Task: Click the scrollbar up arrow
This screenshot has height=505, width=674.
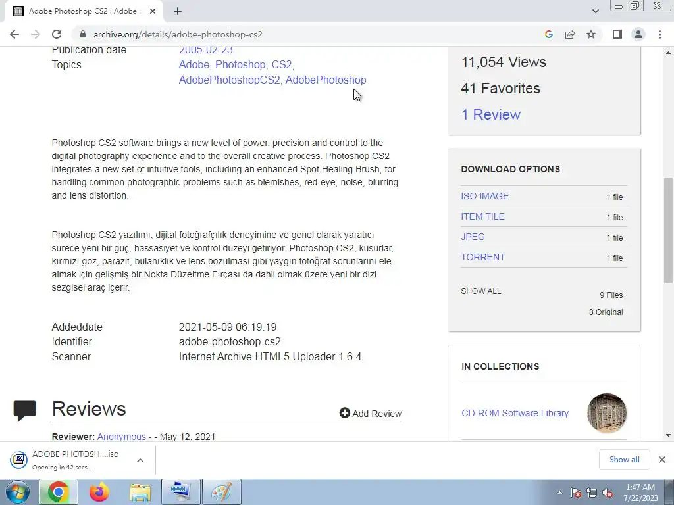Action: [668, 53]
